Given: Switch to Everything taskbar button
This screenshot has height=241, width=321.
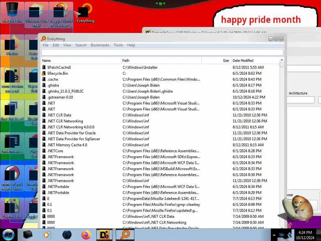Looking at the screenshot, I should point(125,235).
